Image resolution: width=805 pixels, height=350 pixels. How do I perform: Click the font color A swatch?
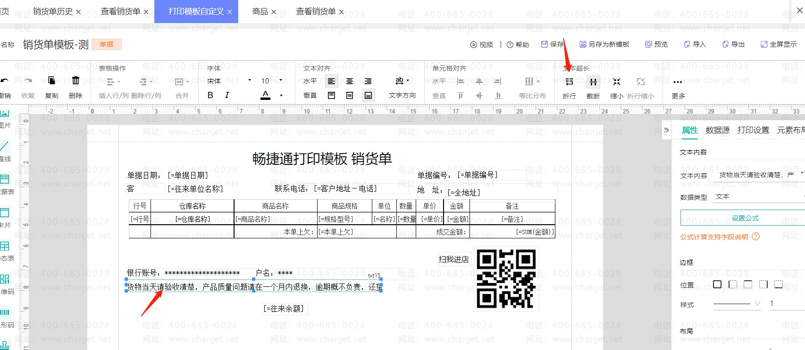[266, 96]
